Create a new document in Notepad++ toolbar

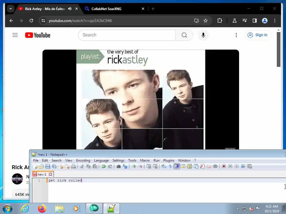click(x=35, y=166)
